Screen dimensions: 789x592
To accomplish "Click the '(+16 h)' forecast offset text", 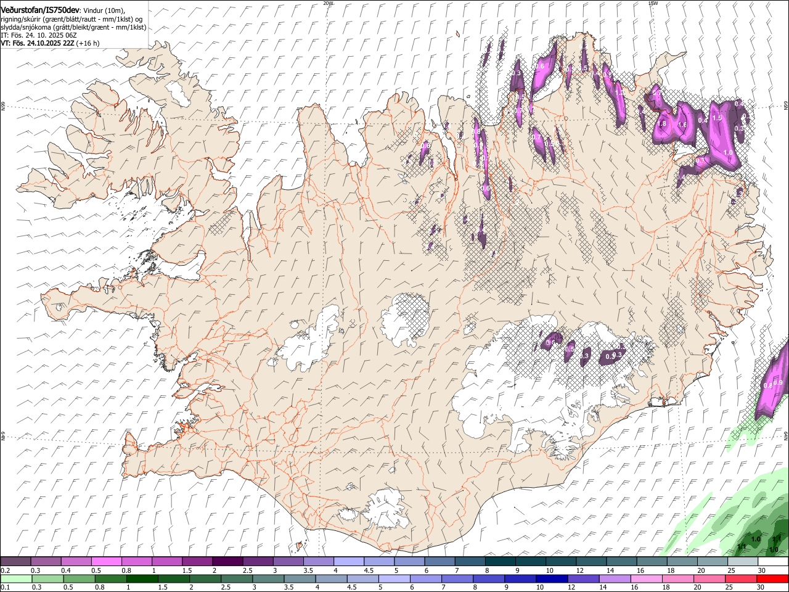I will [x=89, y=43].
